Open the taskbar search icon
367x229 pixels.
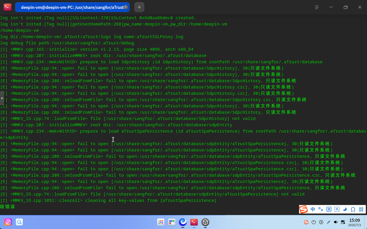coord(19,222)
